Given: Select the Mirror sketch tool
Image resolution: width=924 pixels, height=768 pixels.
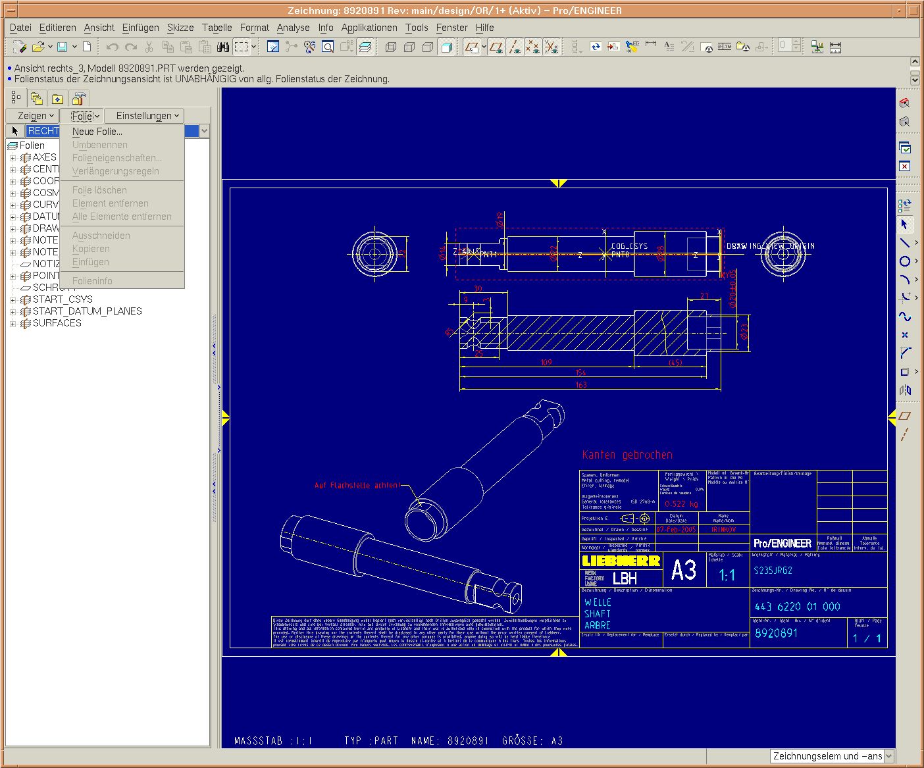Looking at the screenshot, I should pyautogui.click(x=905, y=390).
